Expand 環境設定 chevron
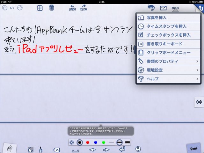Viewport: 204px width, 153px height. [x=197, y=70]
